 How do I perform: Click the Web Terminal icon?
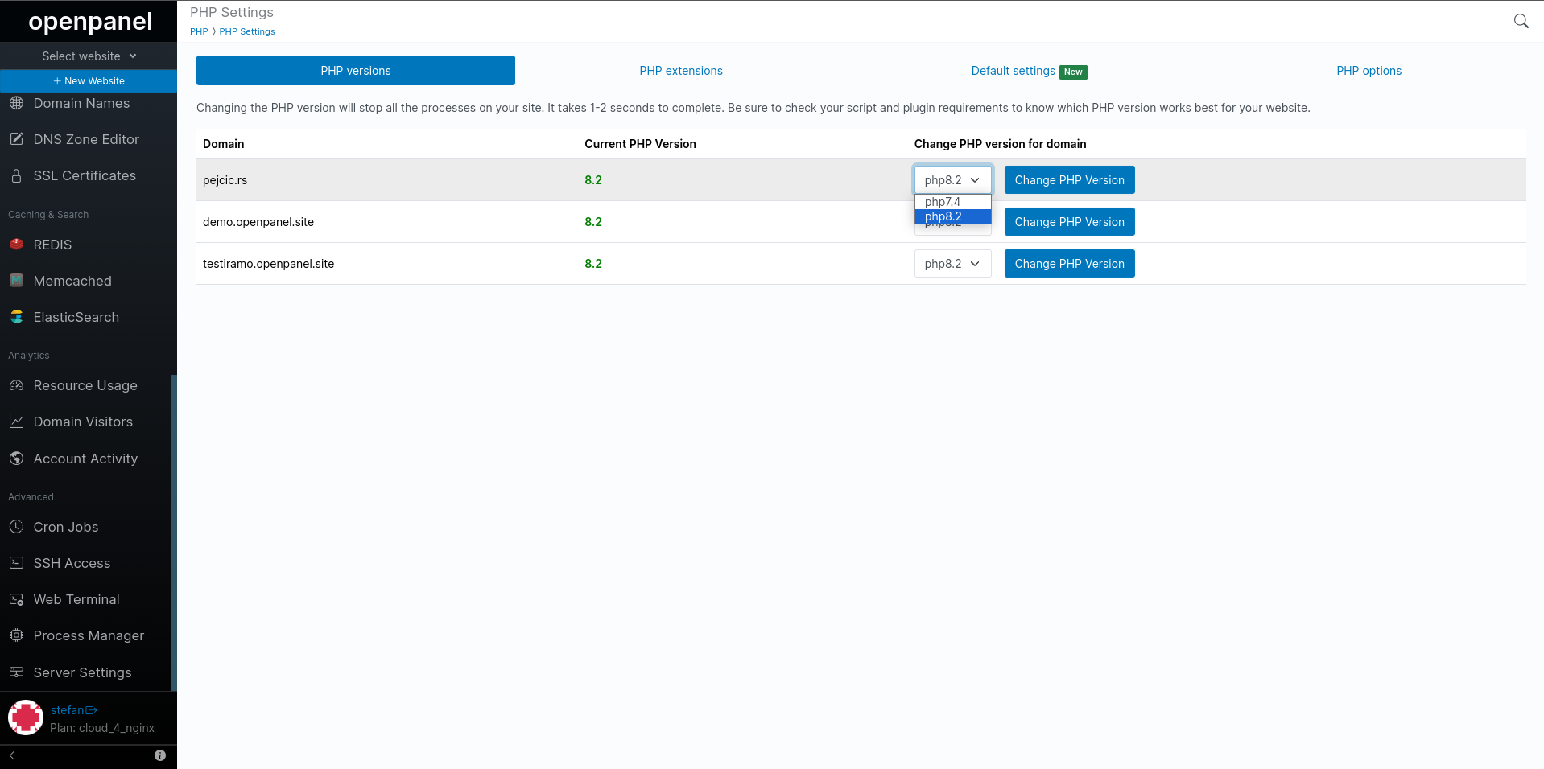pyautogui.click(x=16, y=599)
